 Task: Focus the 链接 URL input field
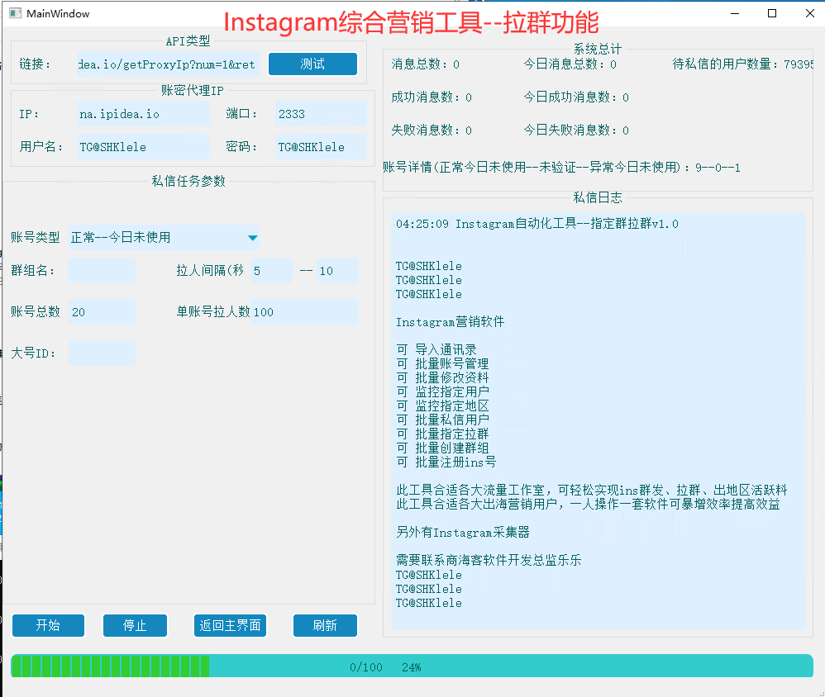[x=168, y=64]
